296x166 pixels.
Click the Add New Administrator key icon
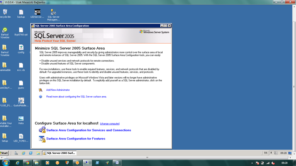point(41,90)
